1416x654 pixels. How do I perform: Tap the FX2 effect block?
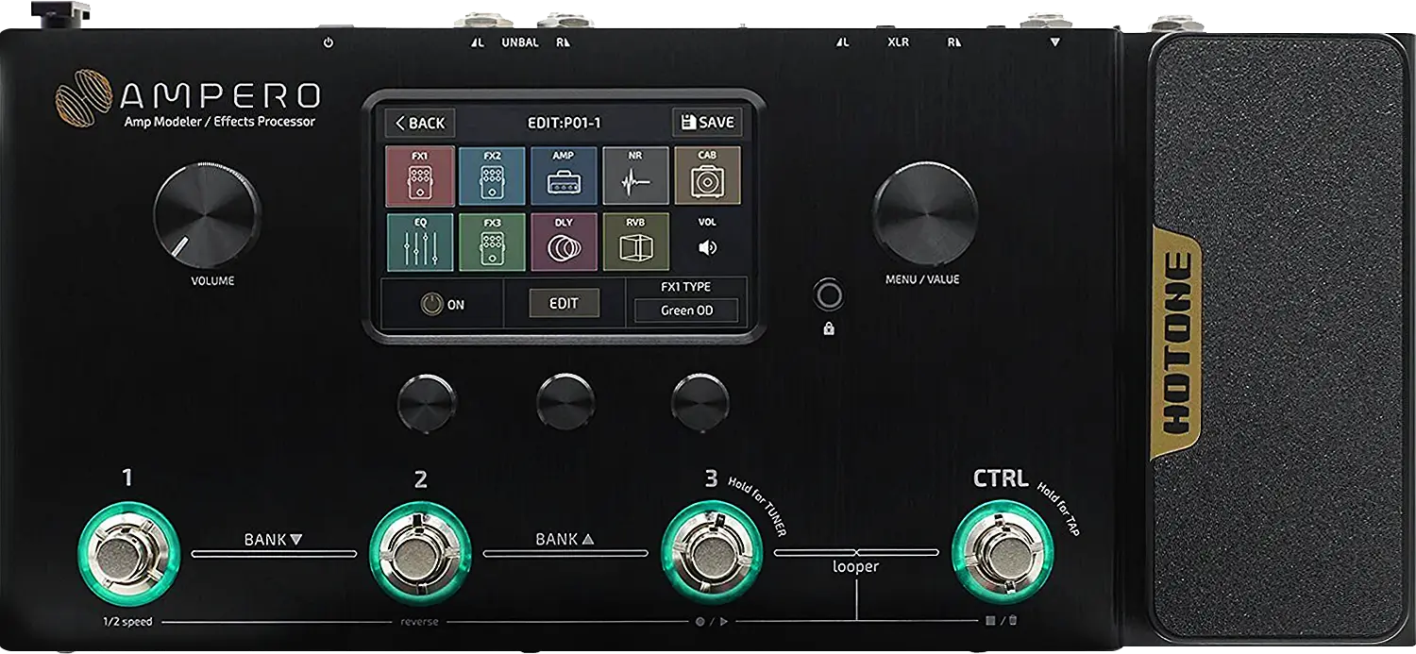(492, 176)
